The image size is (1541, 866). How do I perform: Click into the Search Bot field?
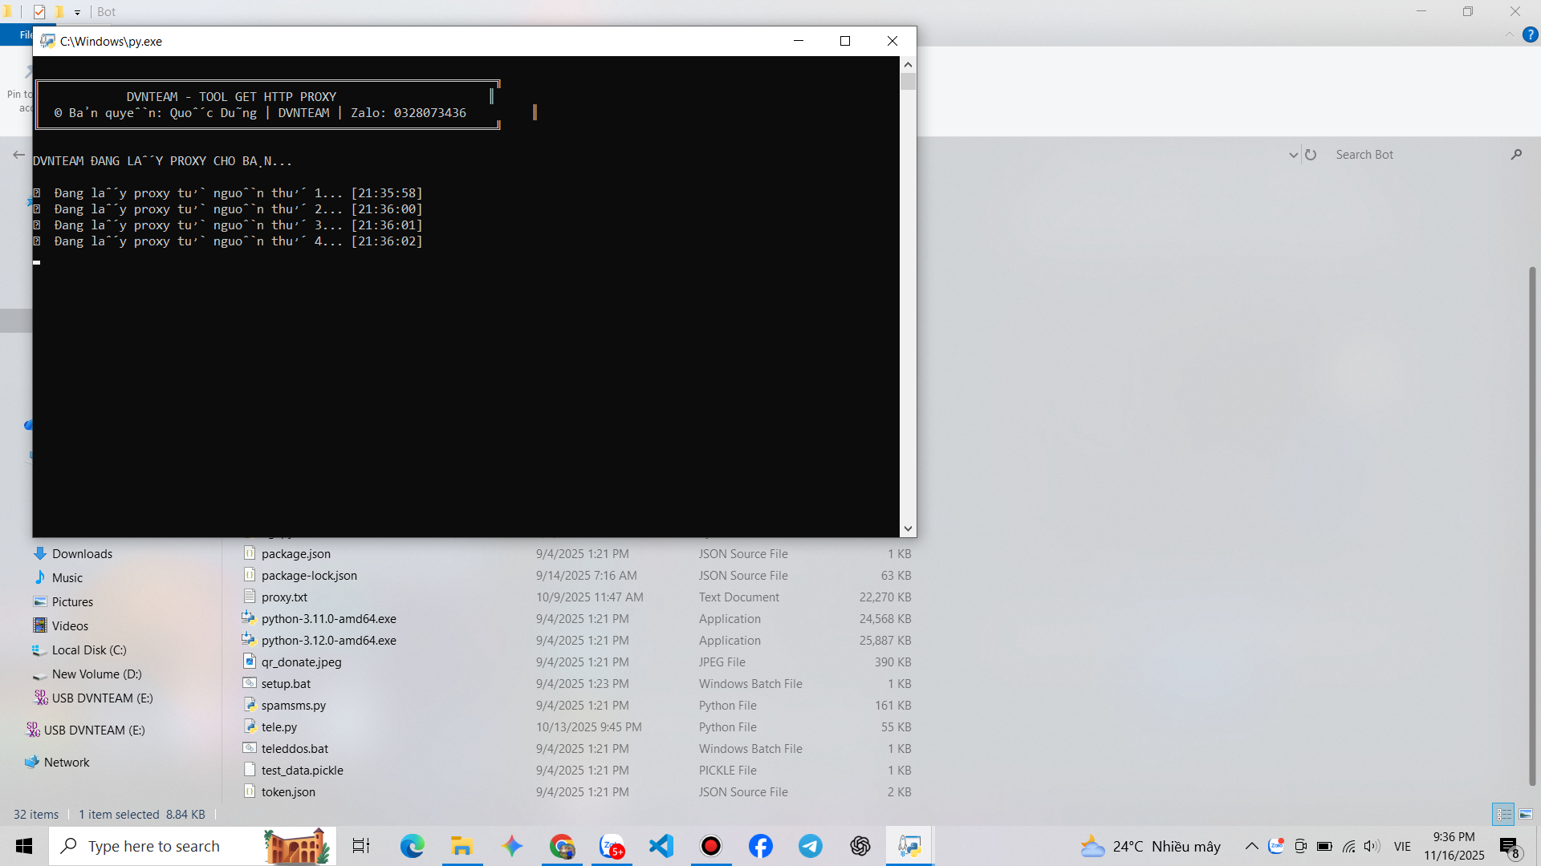pyautogui.click(x=1417, y=155)
